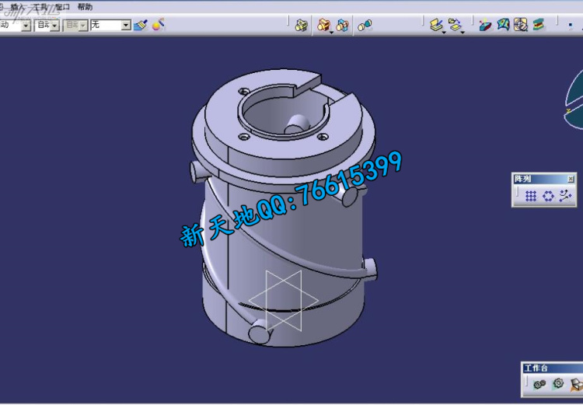Close the 阵列 floating toolbar
The width and height of the screenshot is (583, 405).
coord(571,179)
